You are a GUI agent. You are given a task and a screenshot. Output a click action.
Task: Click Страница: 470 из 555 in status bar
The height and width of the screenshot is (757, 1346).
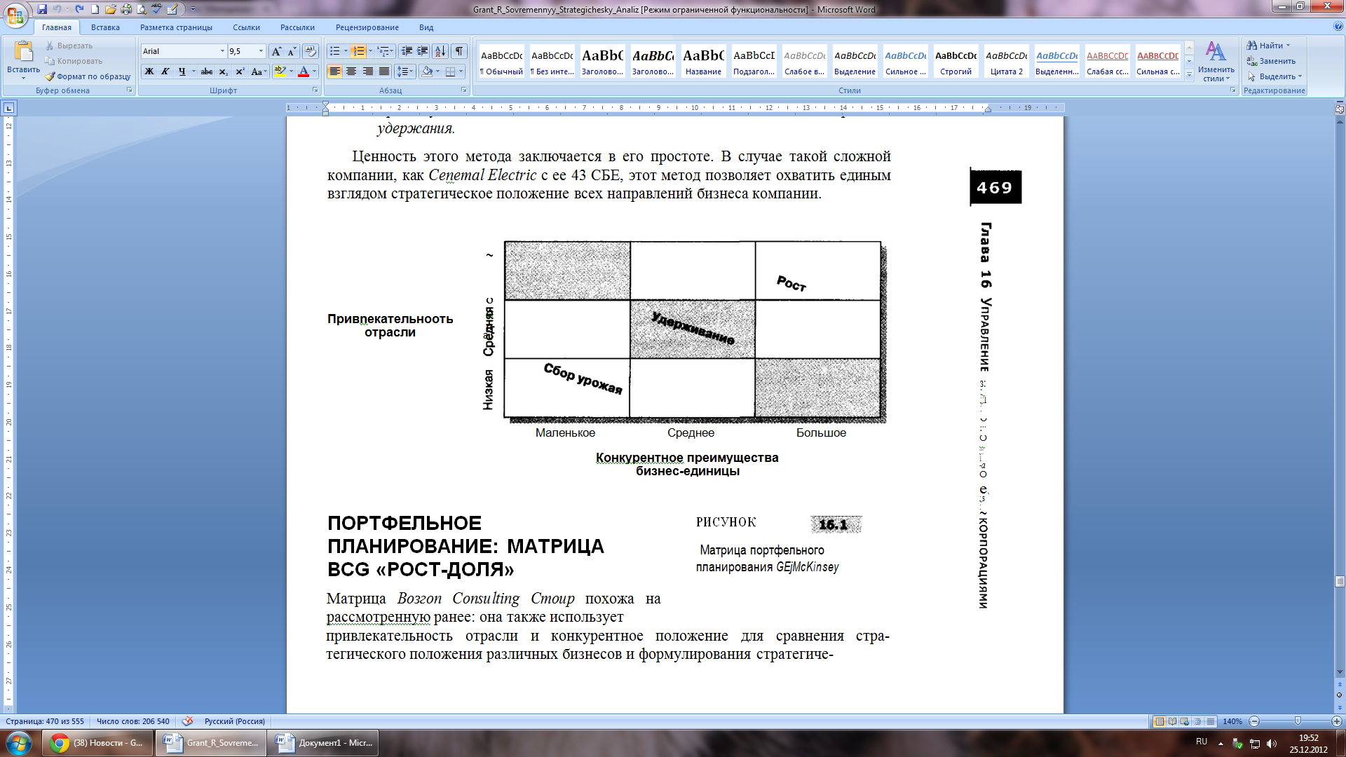pos(45,721)
